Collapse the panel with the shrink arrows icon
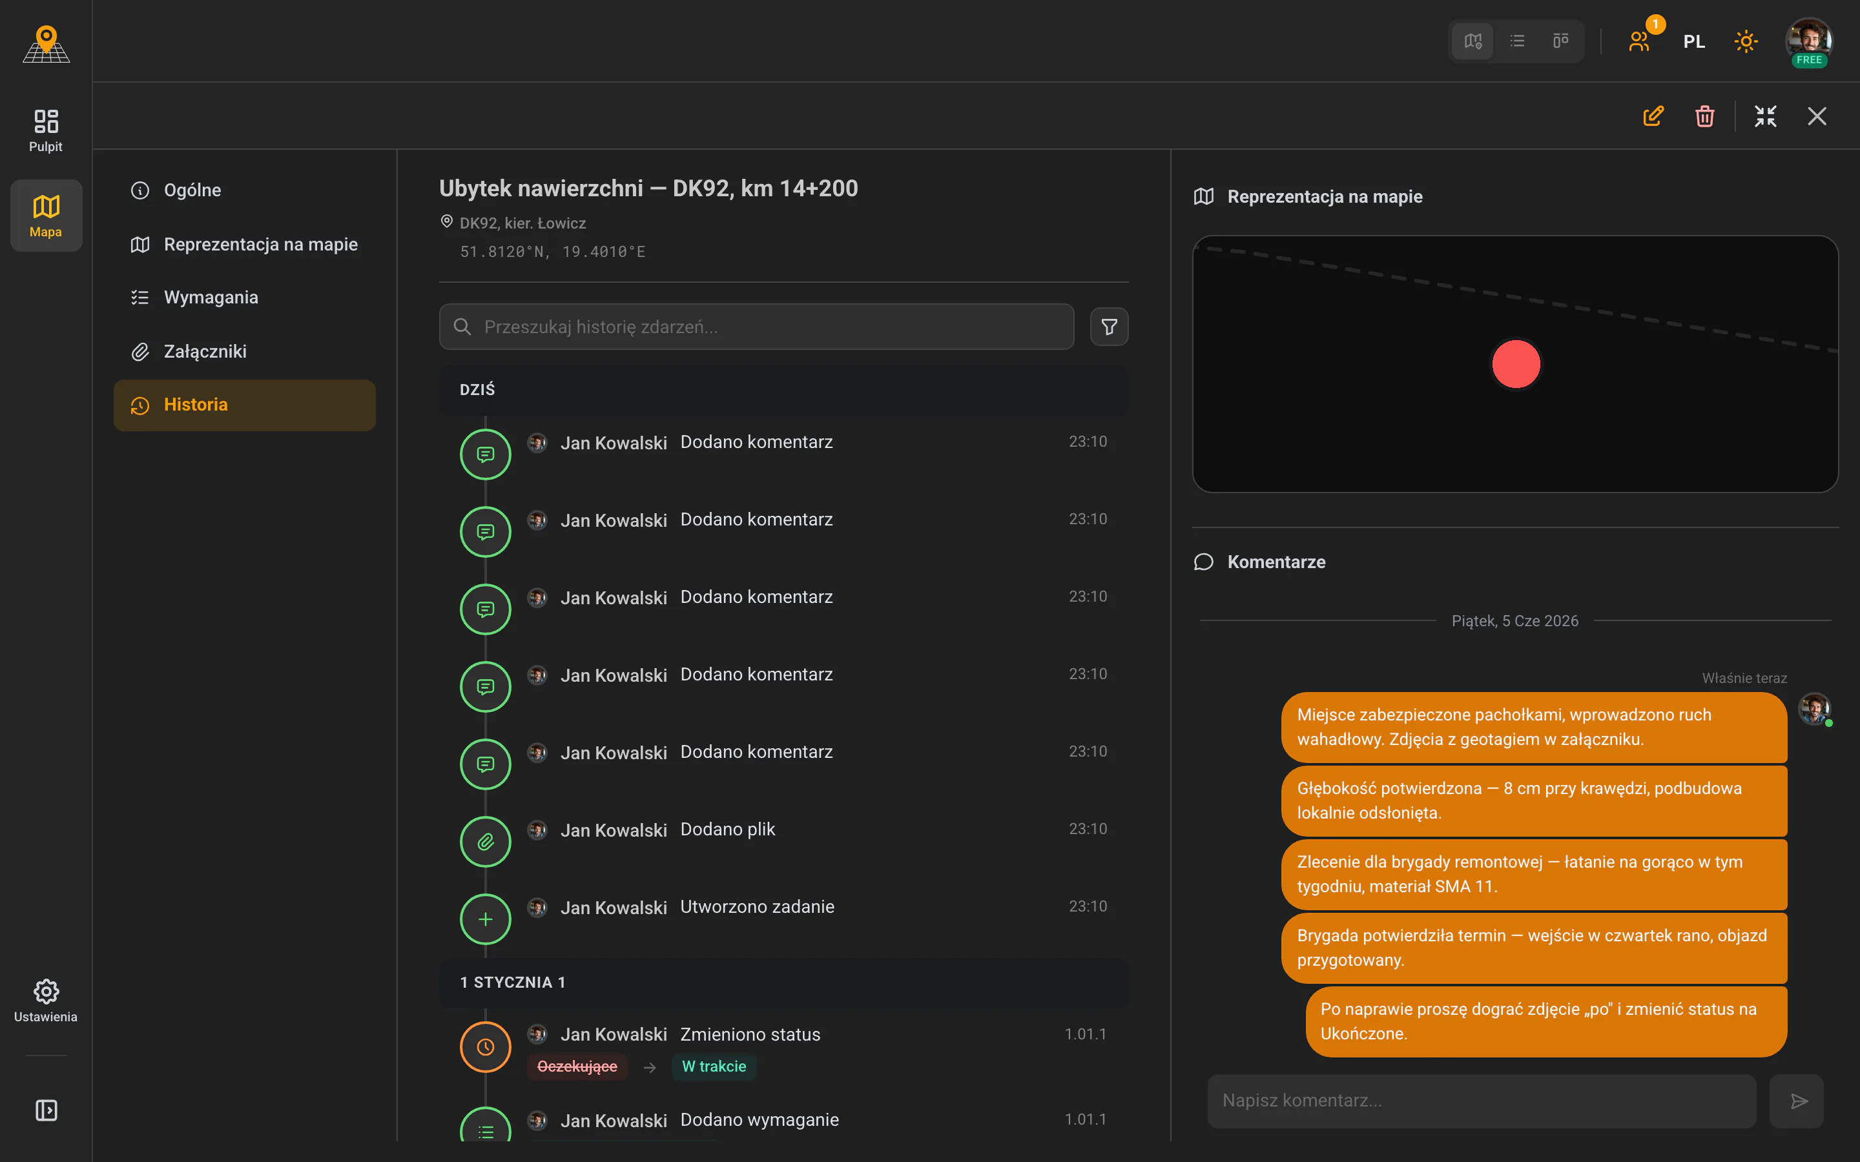 [1766, 116]
